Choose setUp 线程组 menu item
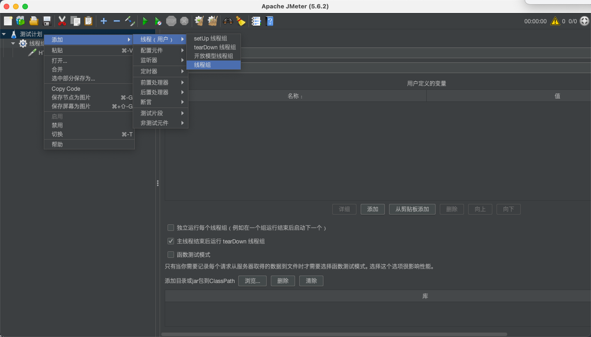Viewport: 591px width, 337px height. tap(214, 38)
